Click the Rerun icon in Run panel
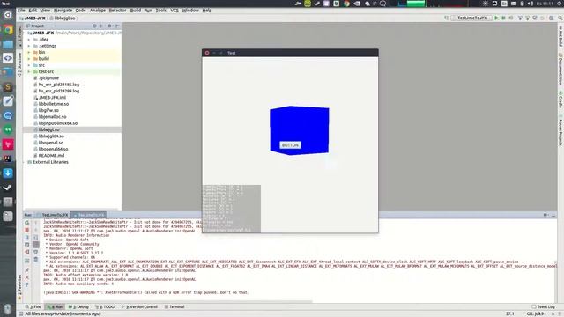The width and height of the screenshot is (564, 317). 27,223
